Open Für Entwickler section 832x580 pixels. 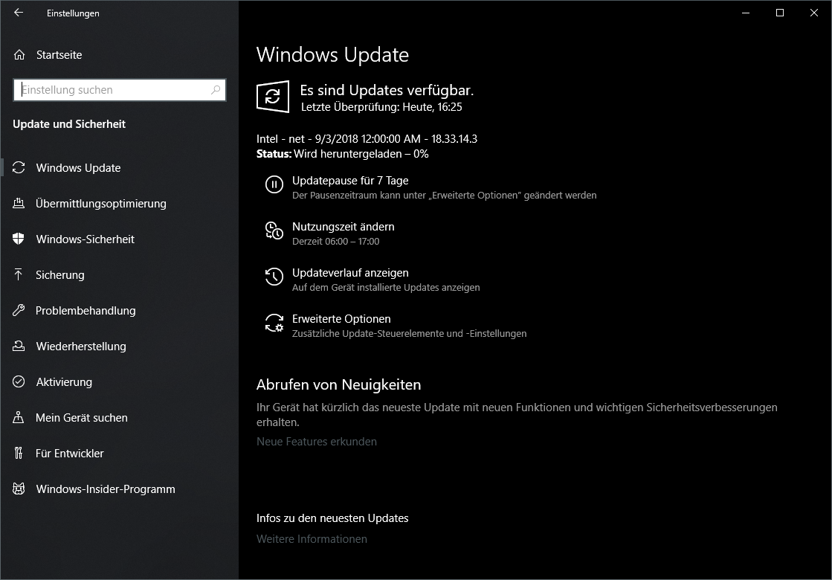point(69,453)
